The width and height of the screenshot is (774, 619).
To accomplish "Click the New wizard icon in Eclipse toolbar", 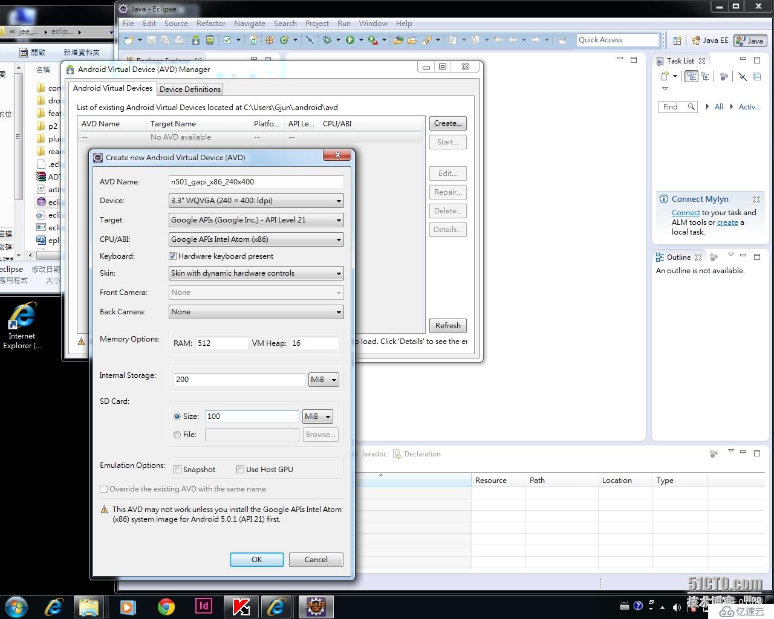I will click(x=129, y=40).
